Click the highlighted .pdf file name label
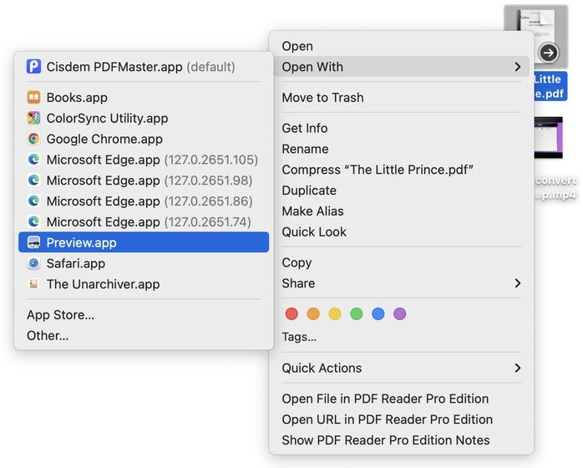The width and height of the screenshot is (583, 468). (550, 86)
